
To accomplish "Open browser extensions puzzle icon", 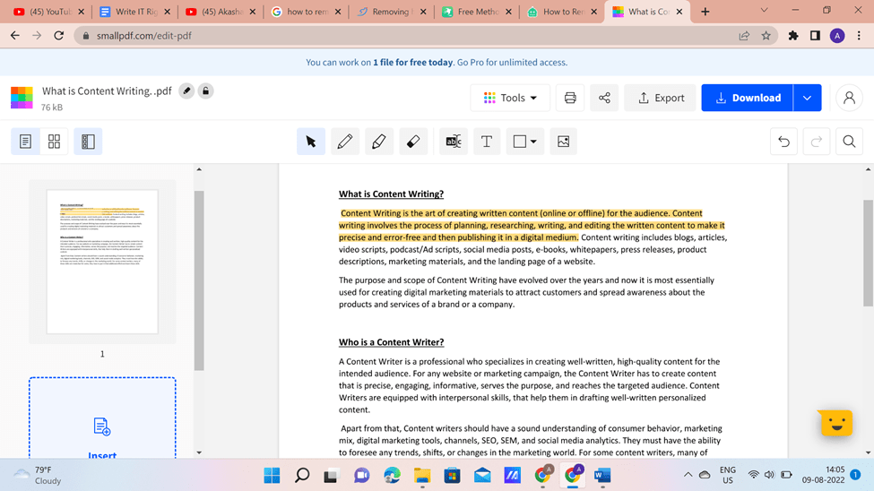I will (x=793, y=36).
